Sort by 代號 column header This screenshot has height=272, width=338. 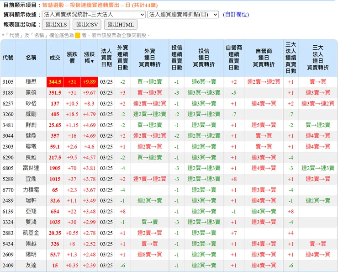8,58
